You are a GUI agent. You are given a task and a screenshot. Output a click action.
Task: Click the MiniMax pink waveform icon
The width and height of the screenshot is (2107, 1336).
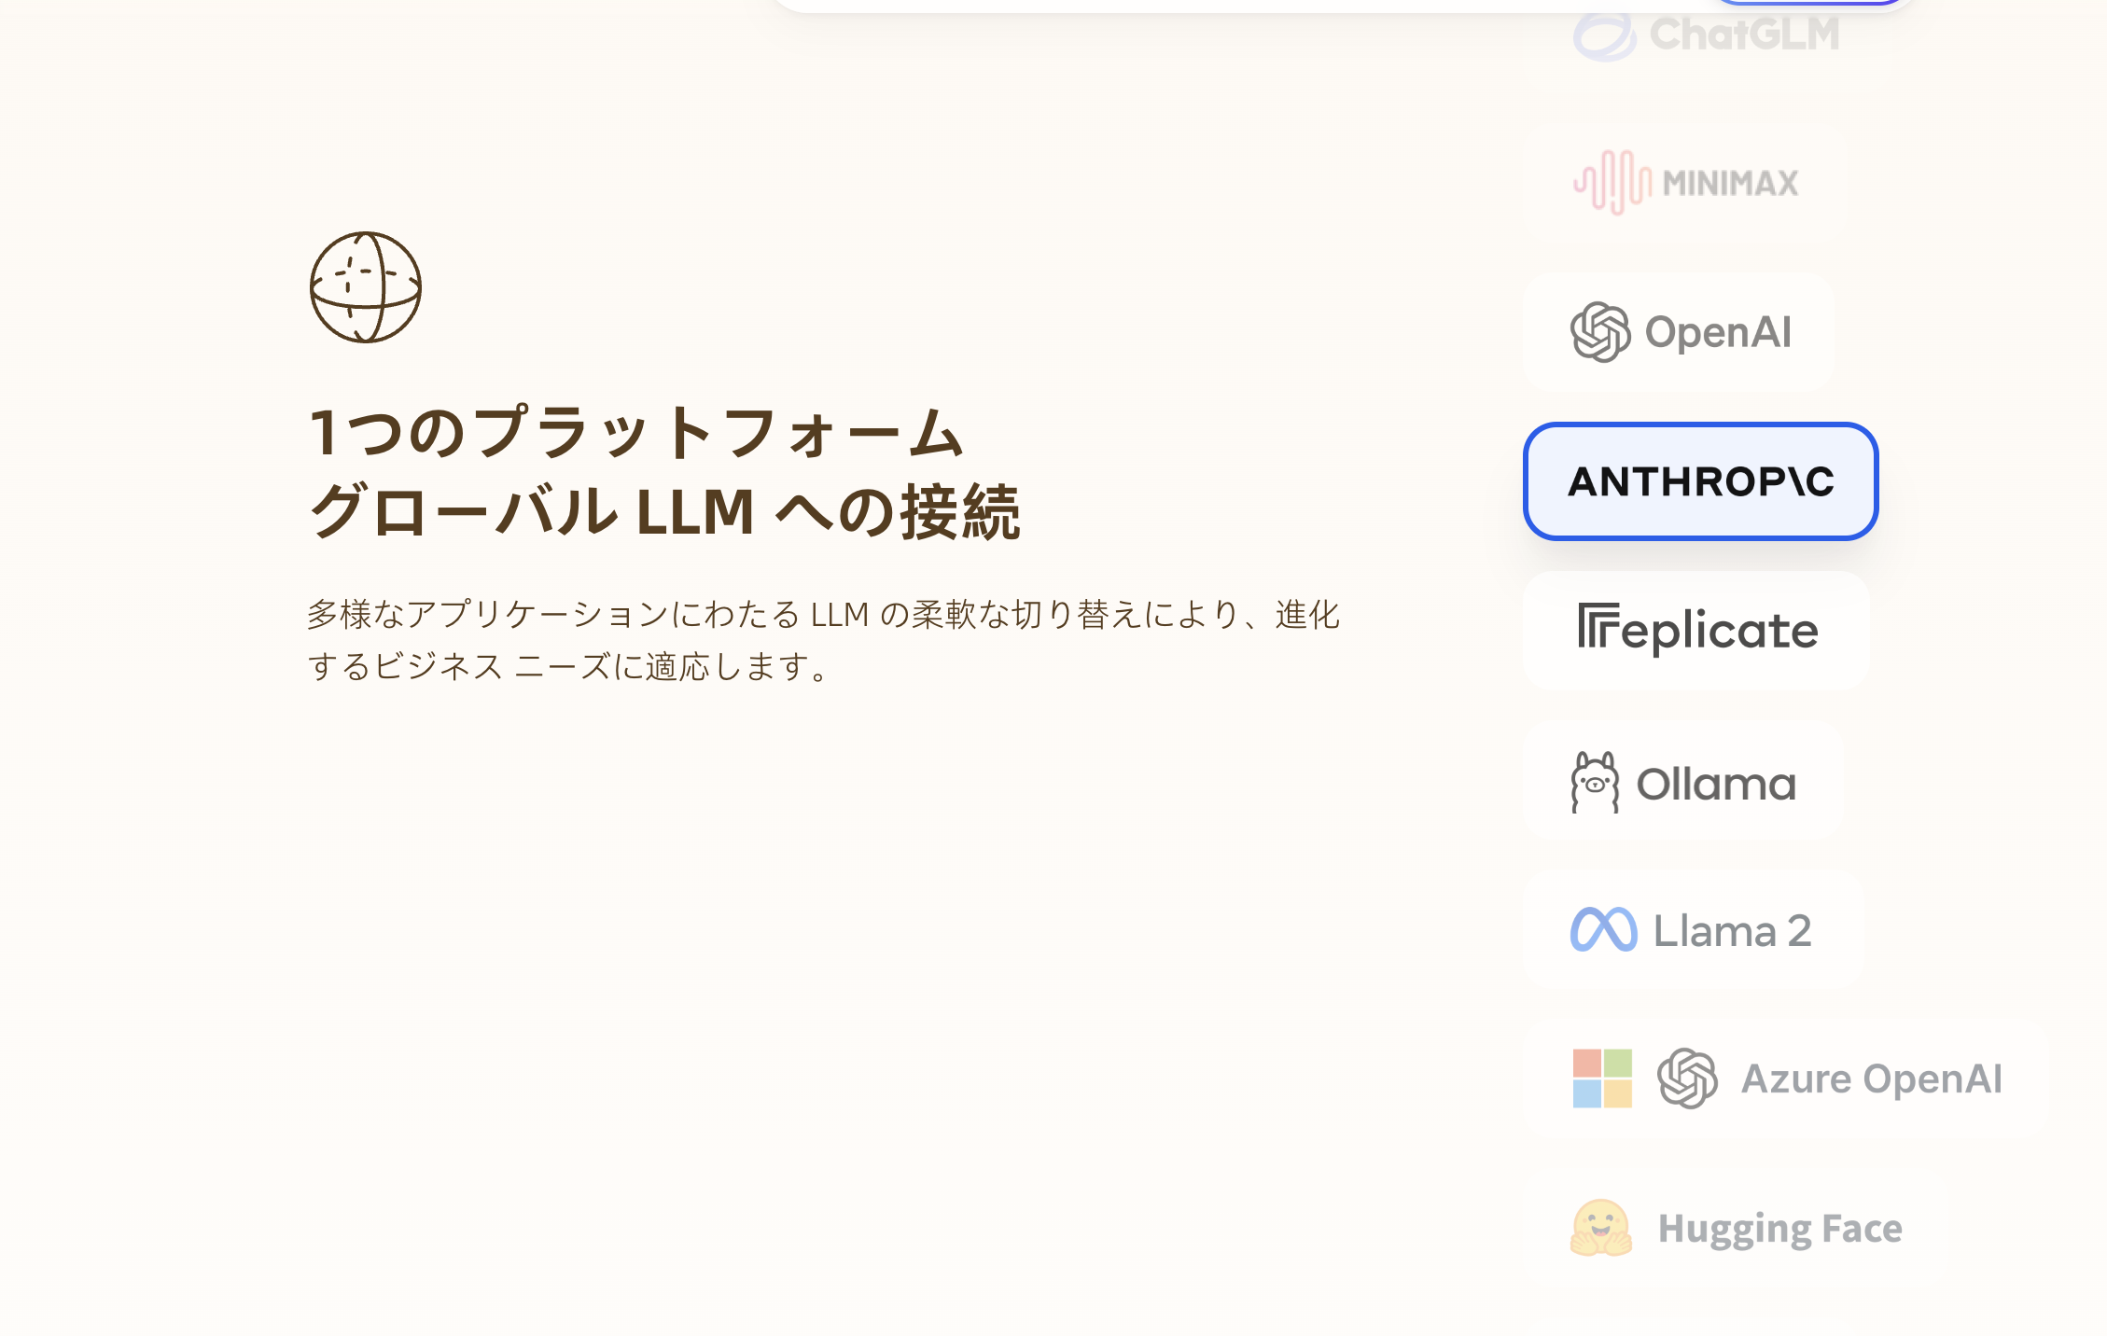[x=1612, y=182]
